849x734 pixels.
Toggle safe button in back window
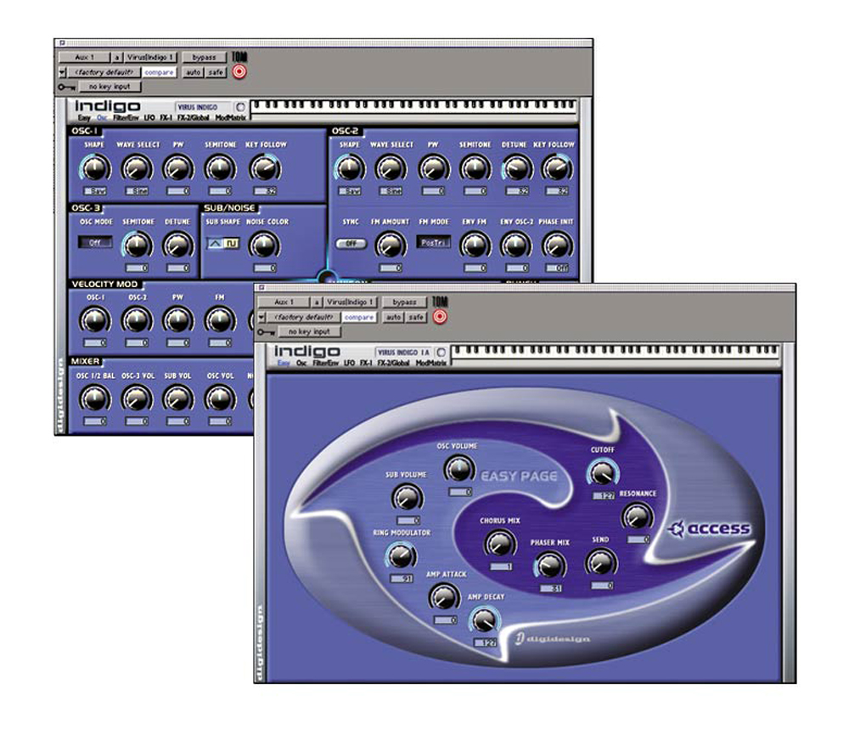point(216,72)
